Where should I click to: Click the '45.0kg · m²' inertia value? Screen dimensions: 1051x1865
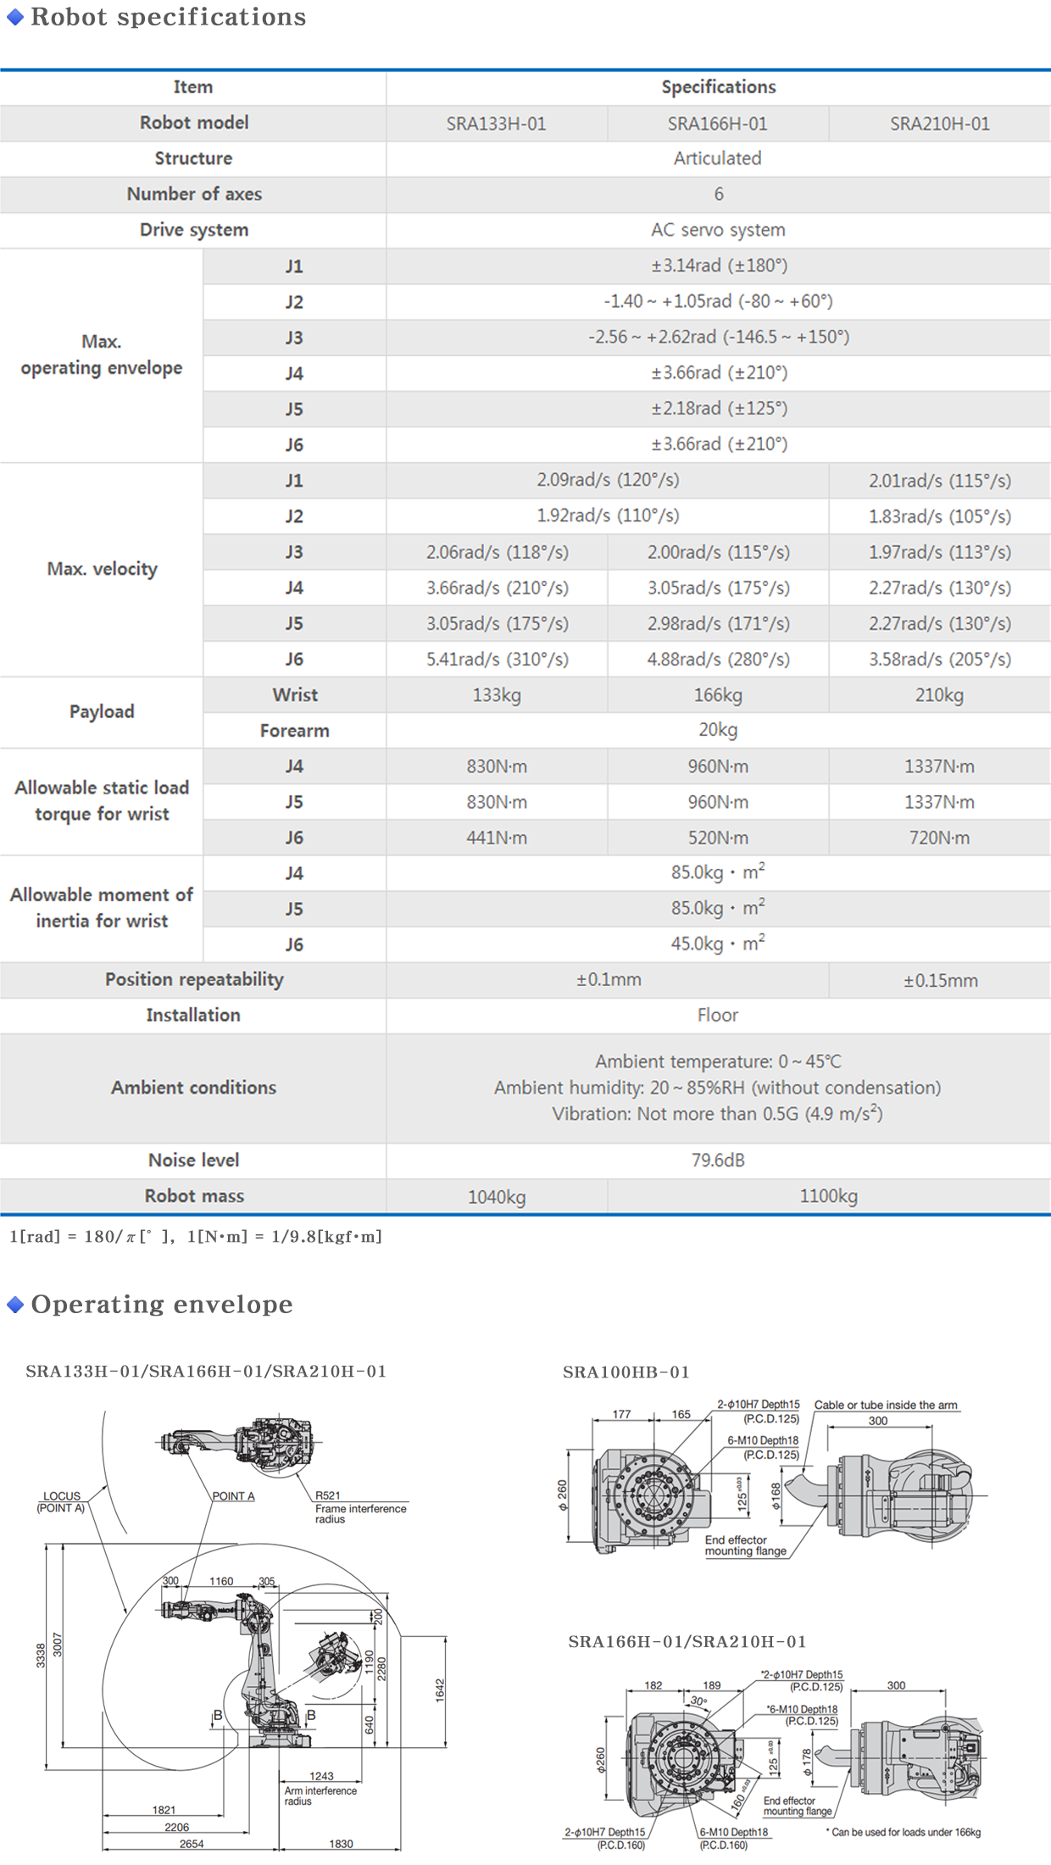tap(718, 944)
